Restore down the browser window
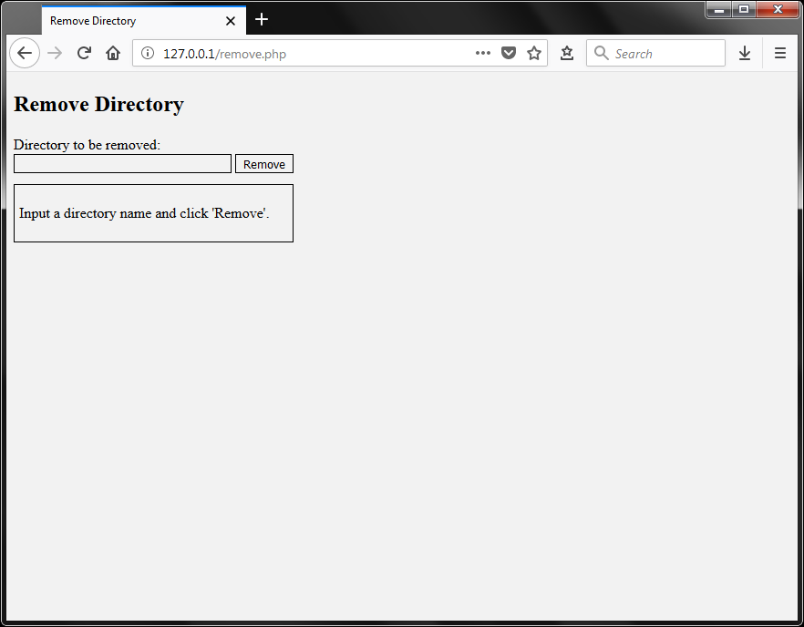The height and width of the screenshot is (627, 804). click(x=743, y=9)
